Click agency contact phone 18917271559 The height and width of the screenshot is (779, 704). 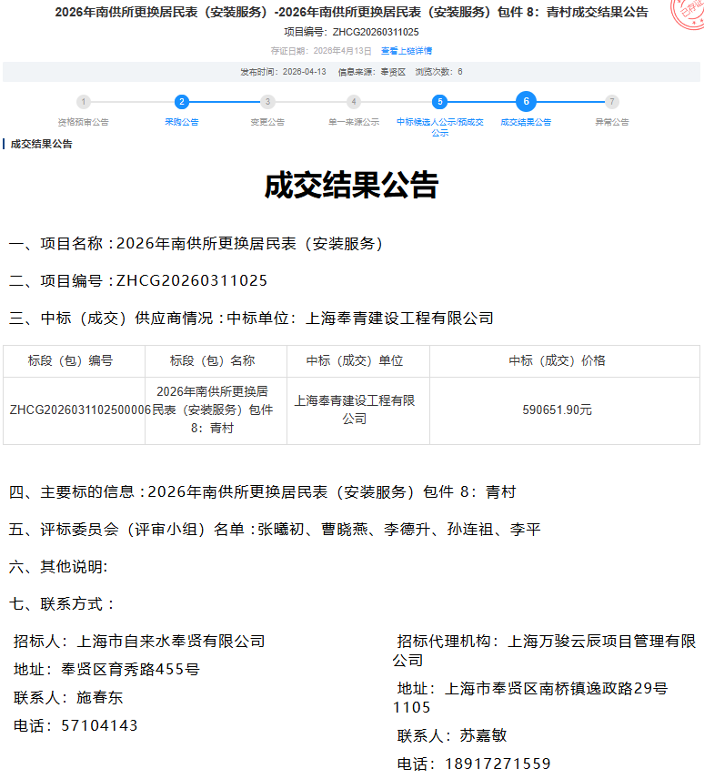[498, 764]
